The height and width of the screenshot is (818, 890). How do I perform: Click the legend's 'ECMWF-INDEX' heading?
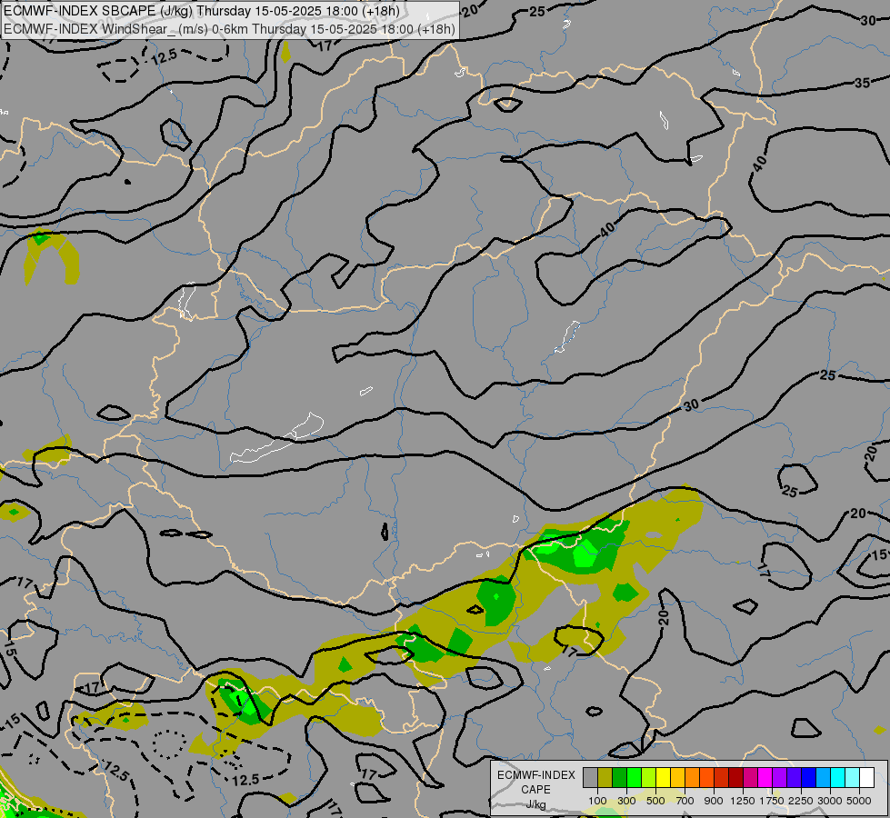pos(536,775)
